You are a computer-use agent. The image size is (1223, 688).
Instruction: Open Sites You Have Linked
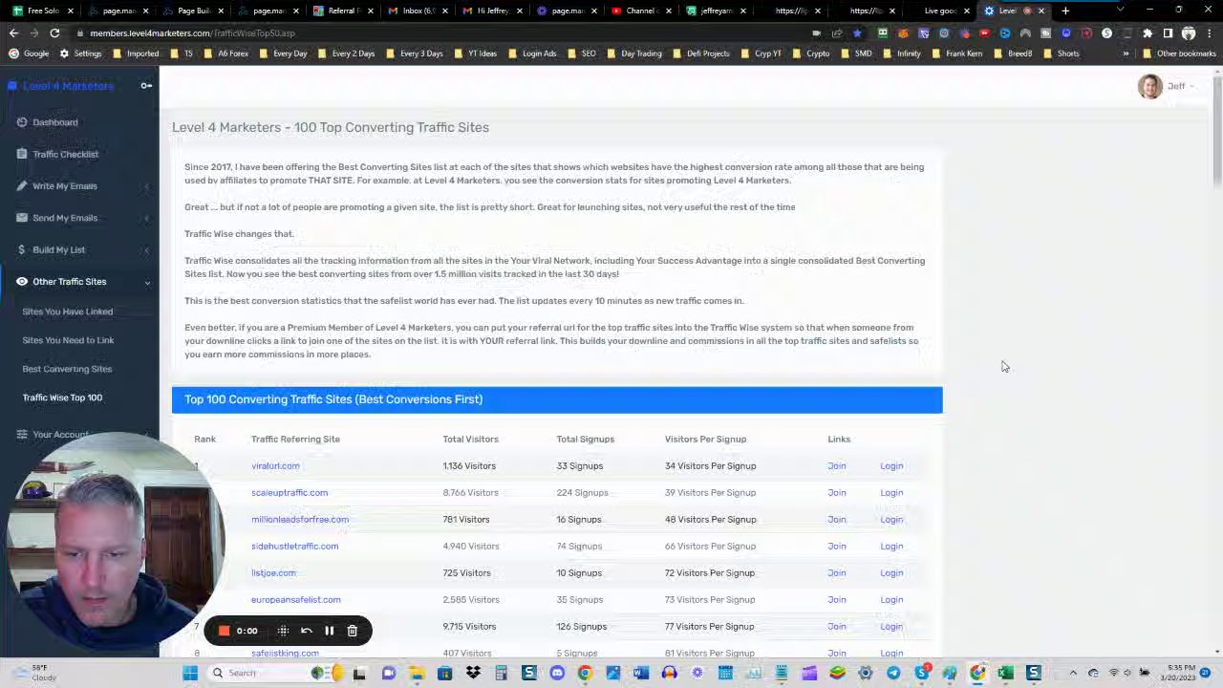point(67,312)
